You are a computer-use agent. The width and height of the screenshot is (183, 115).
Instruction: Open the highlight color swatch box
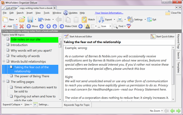93,26
